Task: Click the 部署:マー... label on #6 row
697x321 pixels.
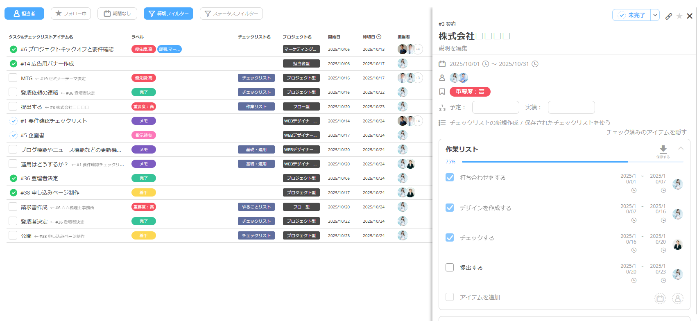Action: [170, 49]
